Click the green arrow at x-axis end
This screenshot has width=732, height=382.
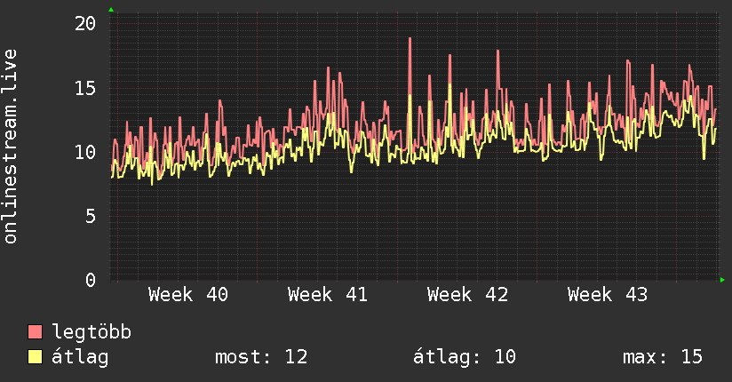click(722, 280)
